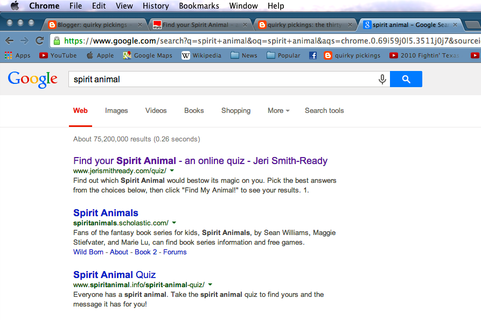Open the Spirit Animals Scholastic result
Image resolution: width=481 pixels, height=320 pixels.
point(106,213)
